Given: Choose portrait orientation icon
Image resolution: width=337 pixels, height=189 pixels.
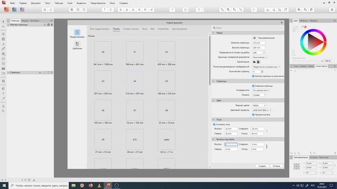Looking at the screenshot, I should (x=259, y=62).
